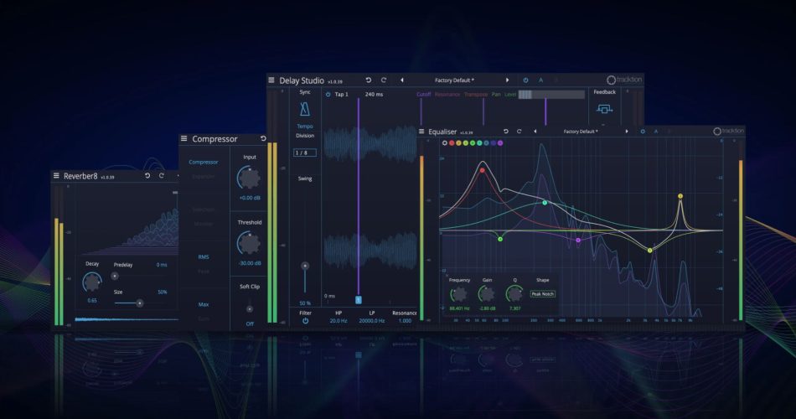Click the redo arrow in Equaliser header

coord(519,132)
